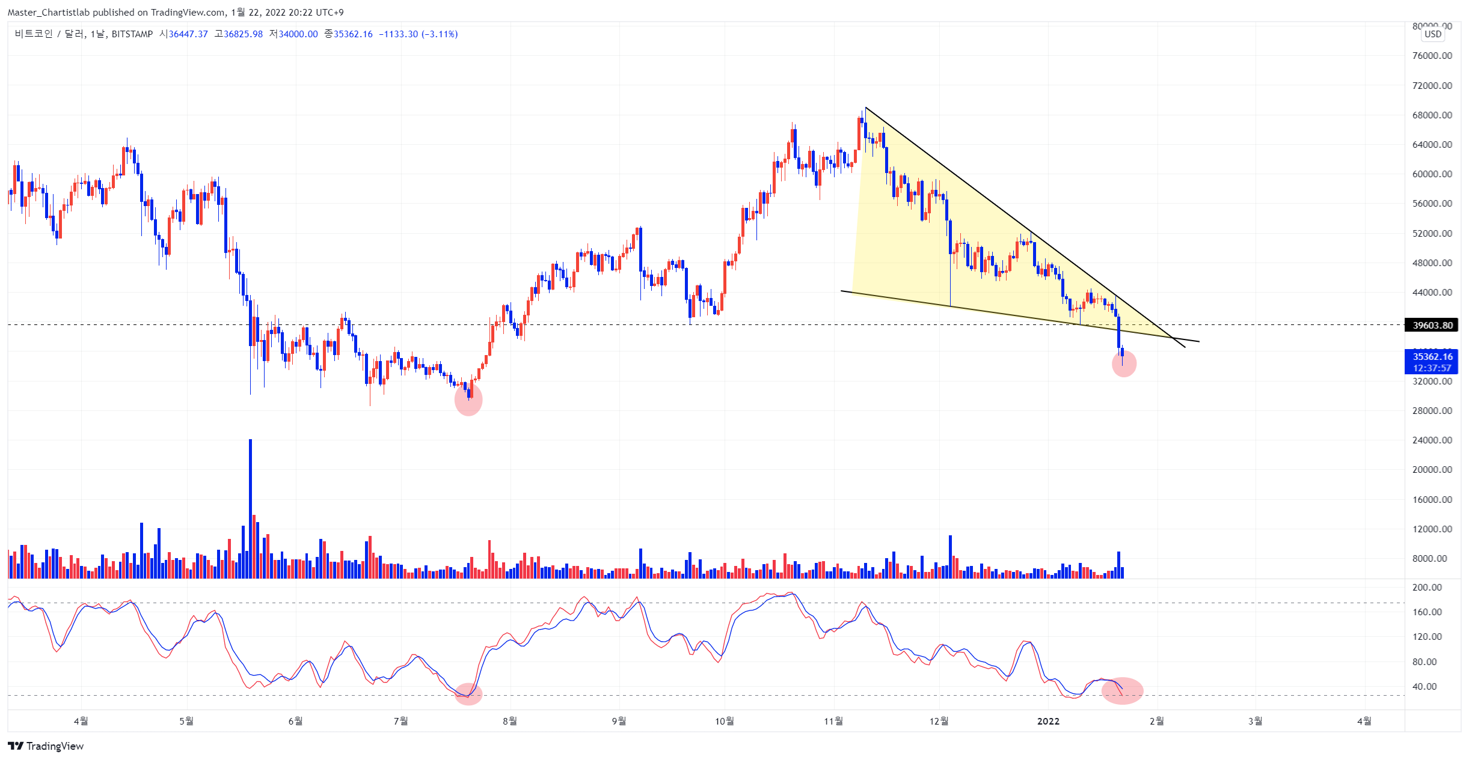The image size is (1469, 760).
Task: Click the 68000.00 price axis label
Action: tap(1432, 115)
